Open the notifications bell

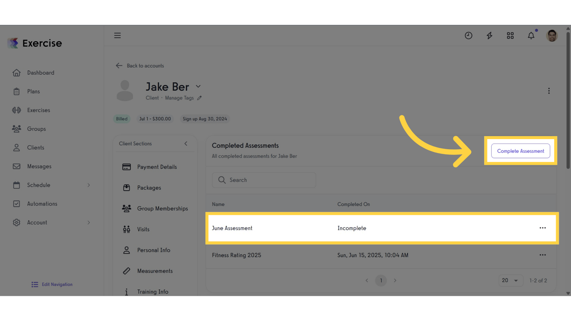coord(531,36)
